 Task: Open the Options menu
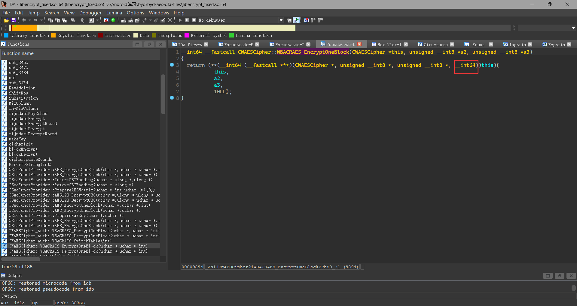[x=135, y=13]
